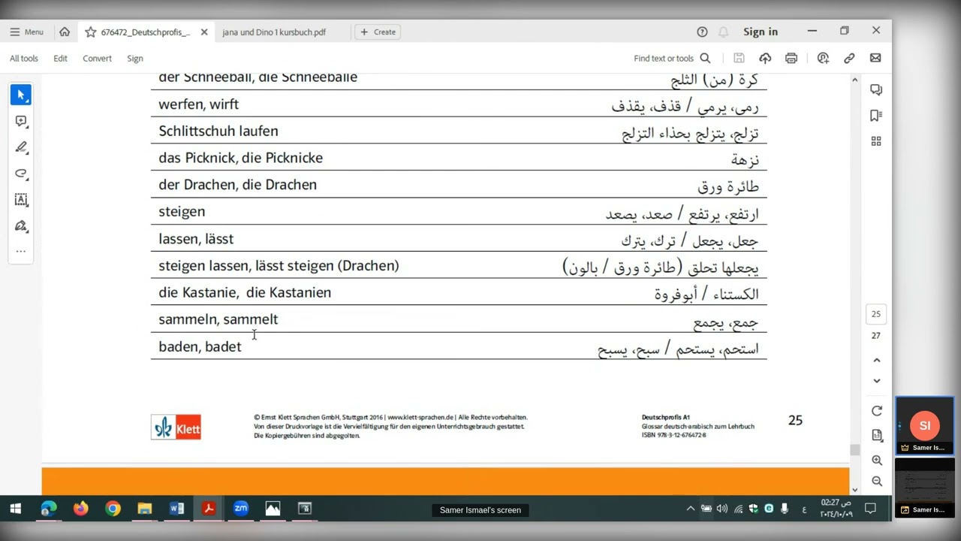Select the Draw freehand loop tool

(x=21, y=174)
